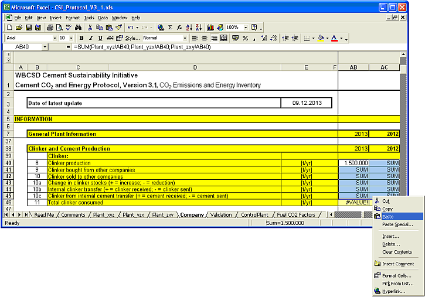The width and height of the screenshot is (425, 297).
Task: Open the Drawing toolbar icon
Action: (x=220, y=28)
